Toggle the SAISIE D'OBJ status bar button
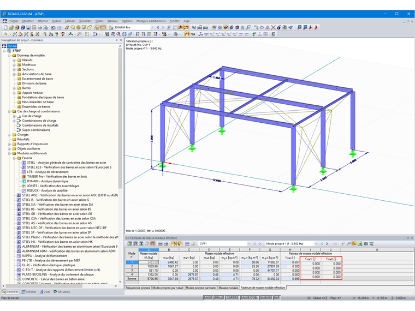Screen dimensions: 415x311 tap(249, 298)
